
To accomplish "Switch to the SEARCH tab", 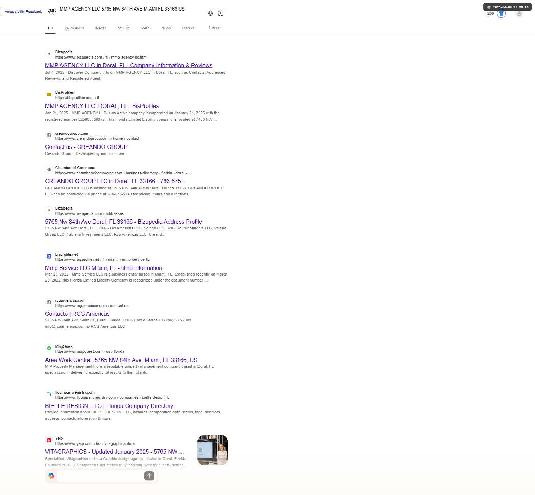I will click(x=74, y=28).
